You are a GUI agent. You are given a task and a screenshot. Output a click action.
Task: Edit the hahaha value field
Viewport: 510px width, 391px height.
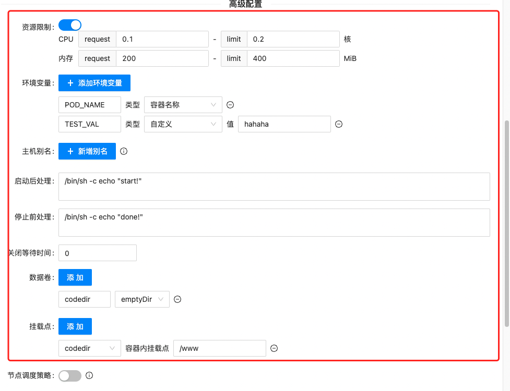[284, 124]
